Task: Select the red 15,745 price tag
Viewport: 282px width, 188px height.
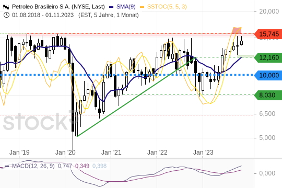Action: (x=268, y=34)
